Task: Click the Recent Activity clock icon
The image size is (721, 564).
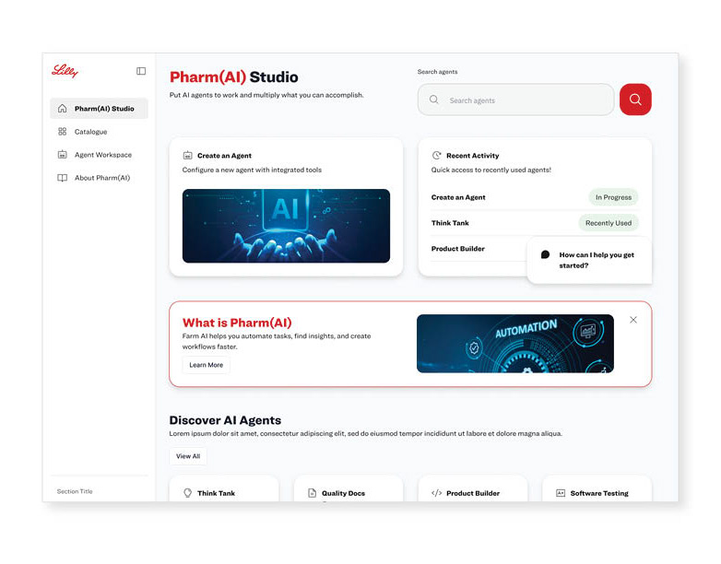Action: [436, 156]
